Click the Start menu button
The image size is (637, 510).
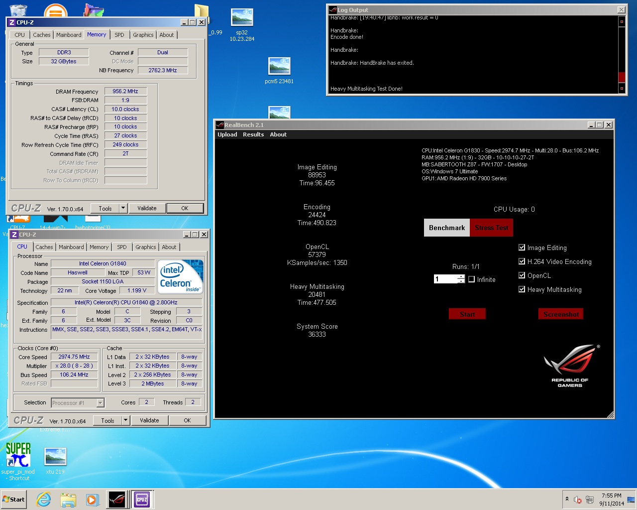[14, 500]
